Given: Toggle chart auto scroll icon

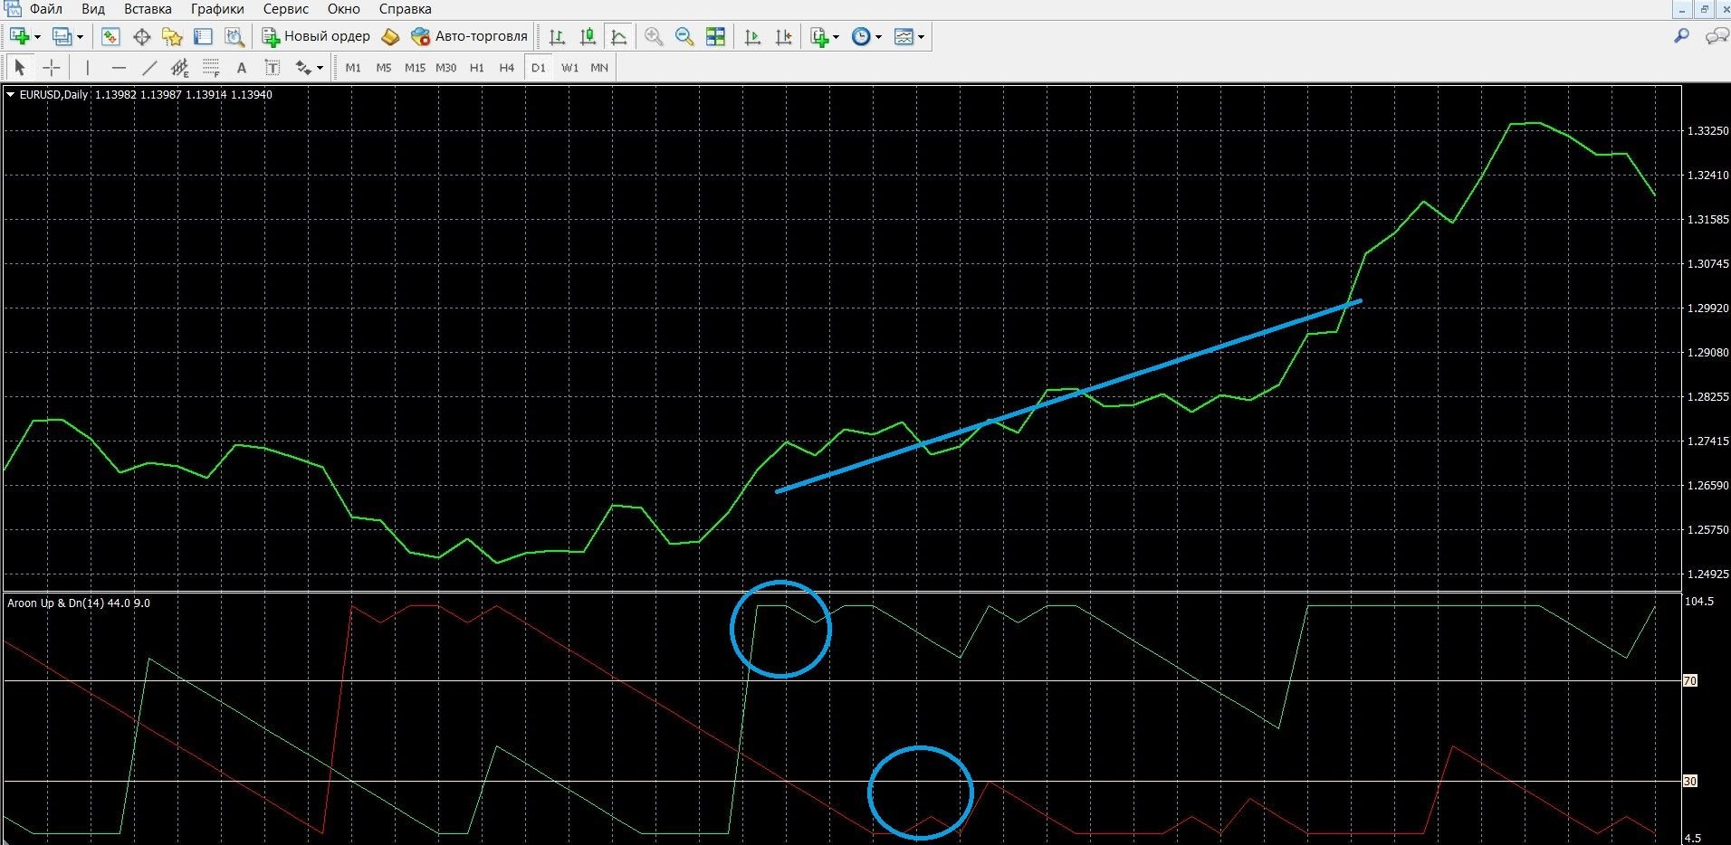Looking at the screenshot, I should tap(752, 36).
